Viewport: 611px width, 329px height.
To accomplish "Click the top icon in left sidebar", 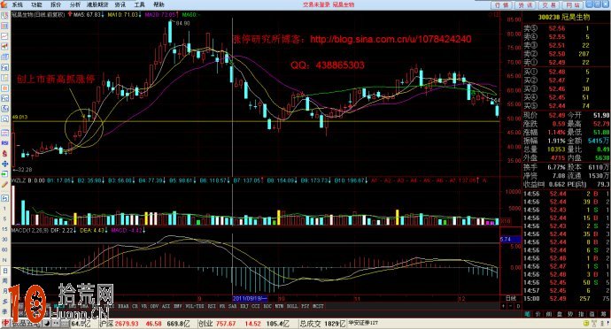I will tap(4, 16).
